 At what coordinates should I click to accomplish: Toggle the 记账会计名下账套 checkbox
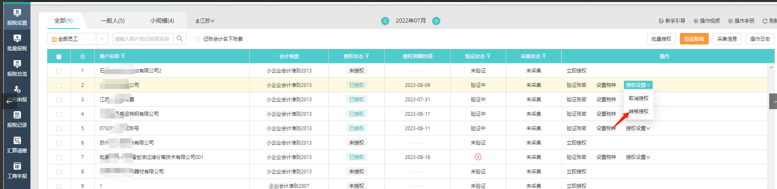198,40
